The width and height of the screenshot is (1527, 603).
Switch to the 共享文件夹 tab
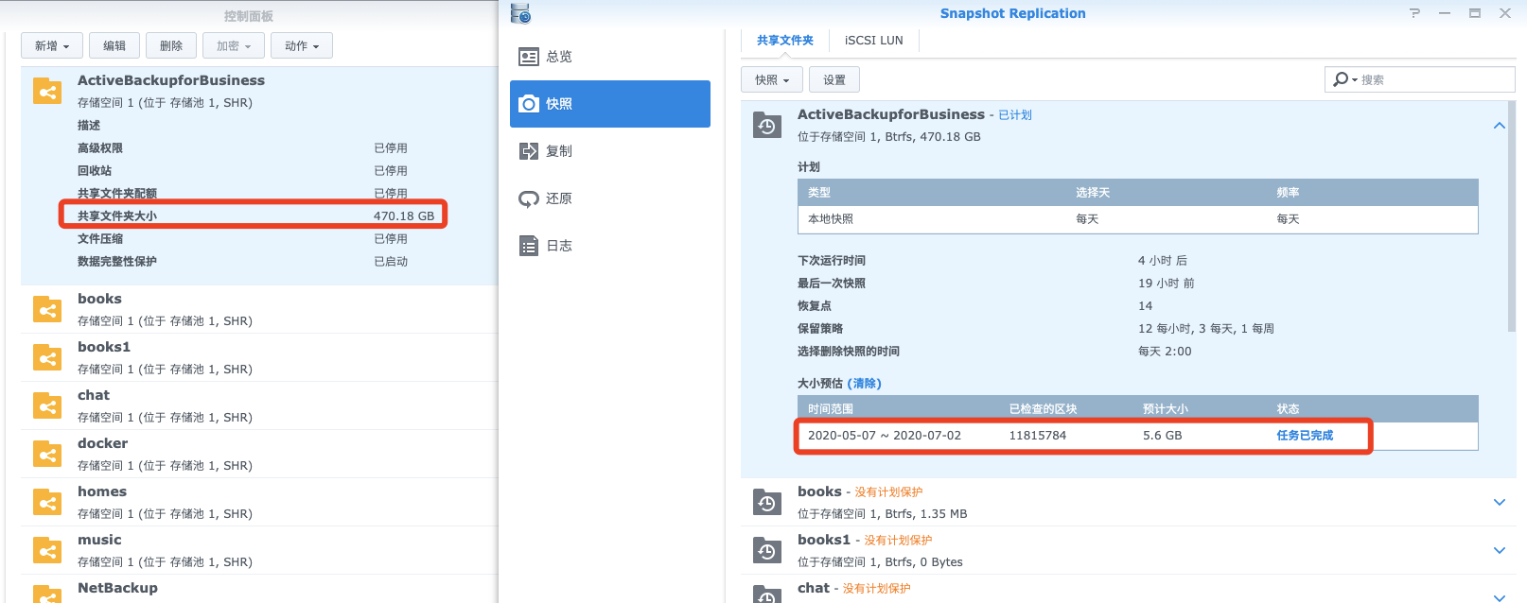coord(784,41)
